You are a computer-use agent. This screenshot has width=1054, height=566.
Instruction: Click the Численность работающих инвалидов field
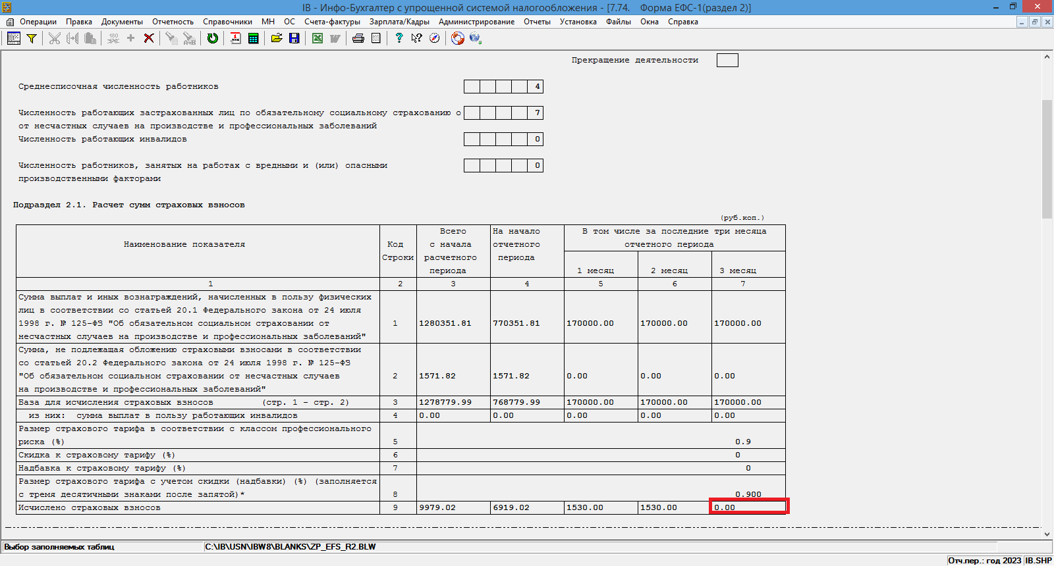click(503, 140)
